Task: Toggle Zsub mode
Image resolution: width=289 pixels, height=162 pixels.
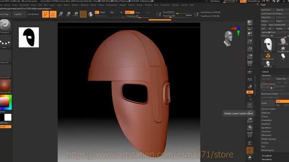Action: 137,13
